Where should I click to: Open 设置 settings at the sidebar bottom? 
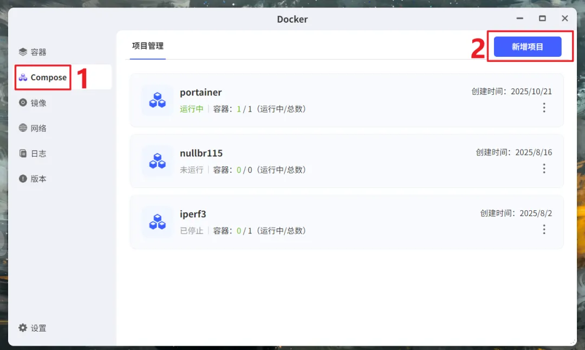click(x=63, y=328)
